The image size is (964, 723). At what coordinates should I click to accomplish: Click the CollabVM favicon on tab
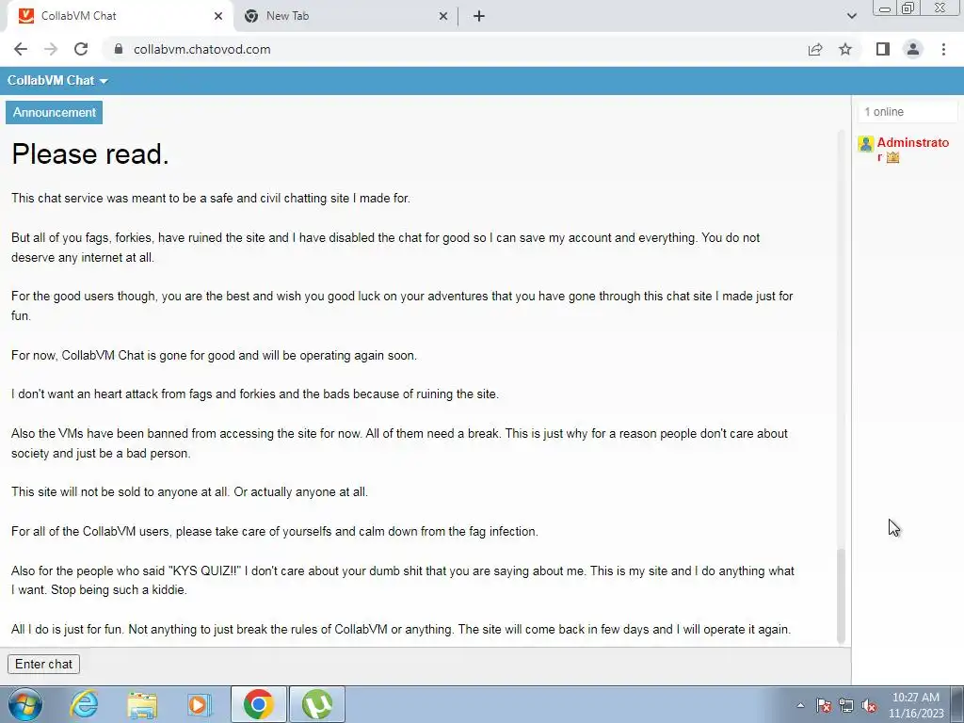tap(26, 16)
